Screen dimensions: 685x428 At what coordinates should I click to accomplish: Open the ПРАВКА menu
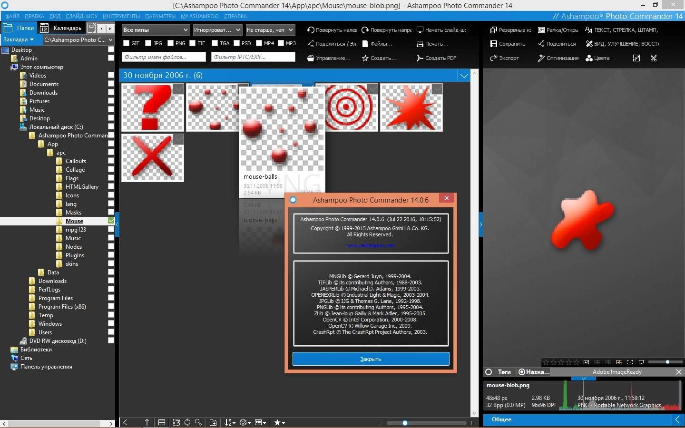34,16
